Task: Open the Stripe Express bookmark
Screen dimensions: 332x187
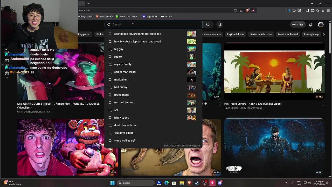Action: click(150, 16)
